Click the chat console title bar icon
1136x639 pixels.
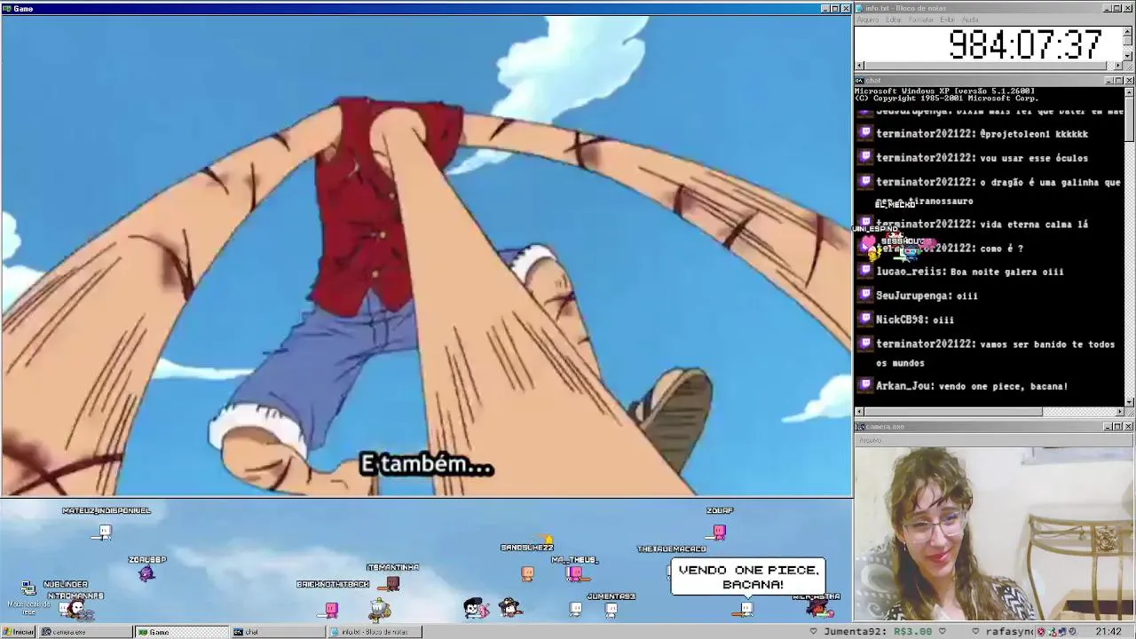click(859, 81)
